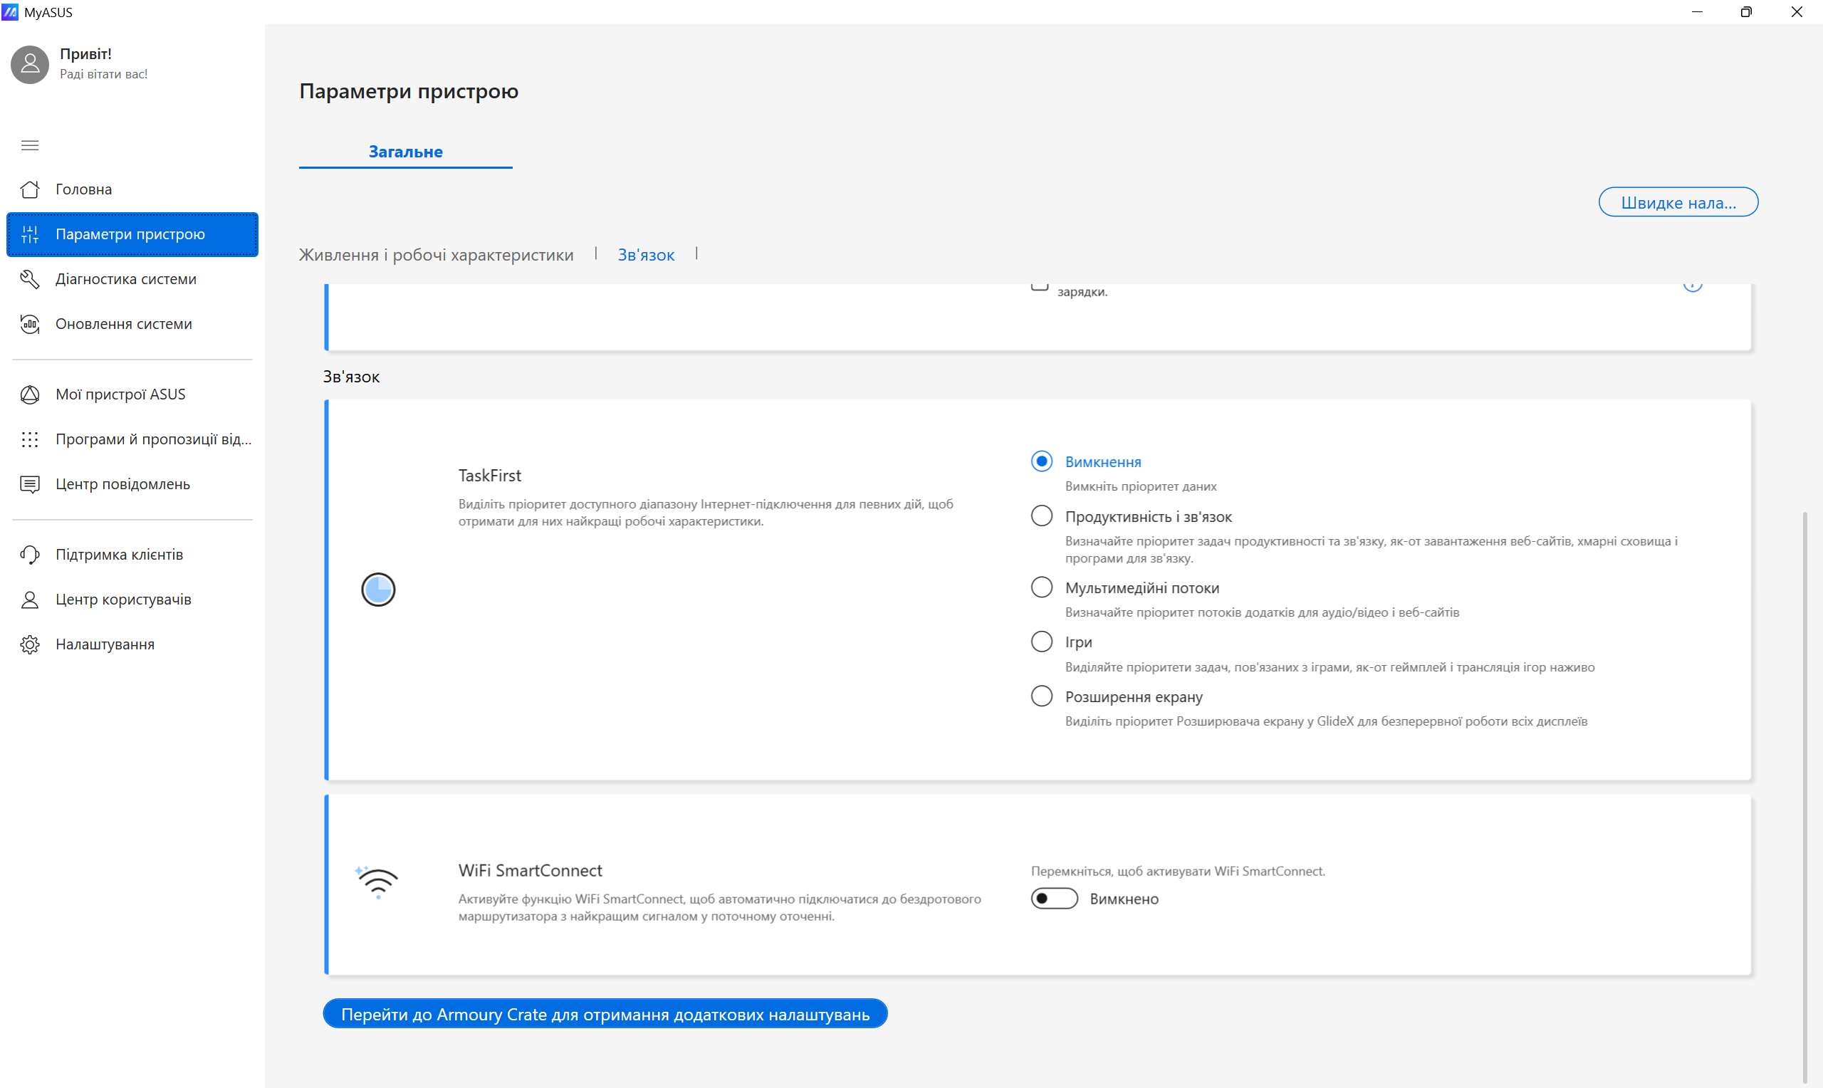Click the hamburger menu icon in sidebar

click(x=29, y=145)
